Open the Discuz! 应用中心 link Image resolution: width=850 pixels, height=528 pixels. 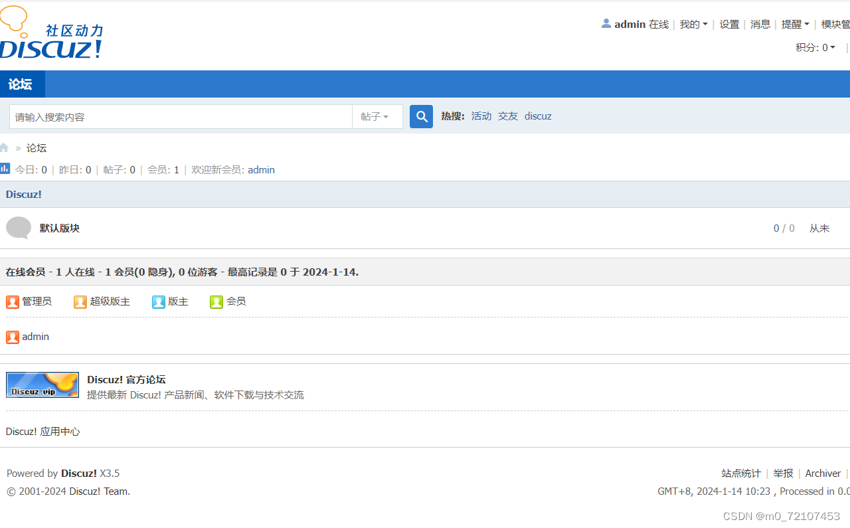(42, 432)
